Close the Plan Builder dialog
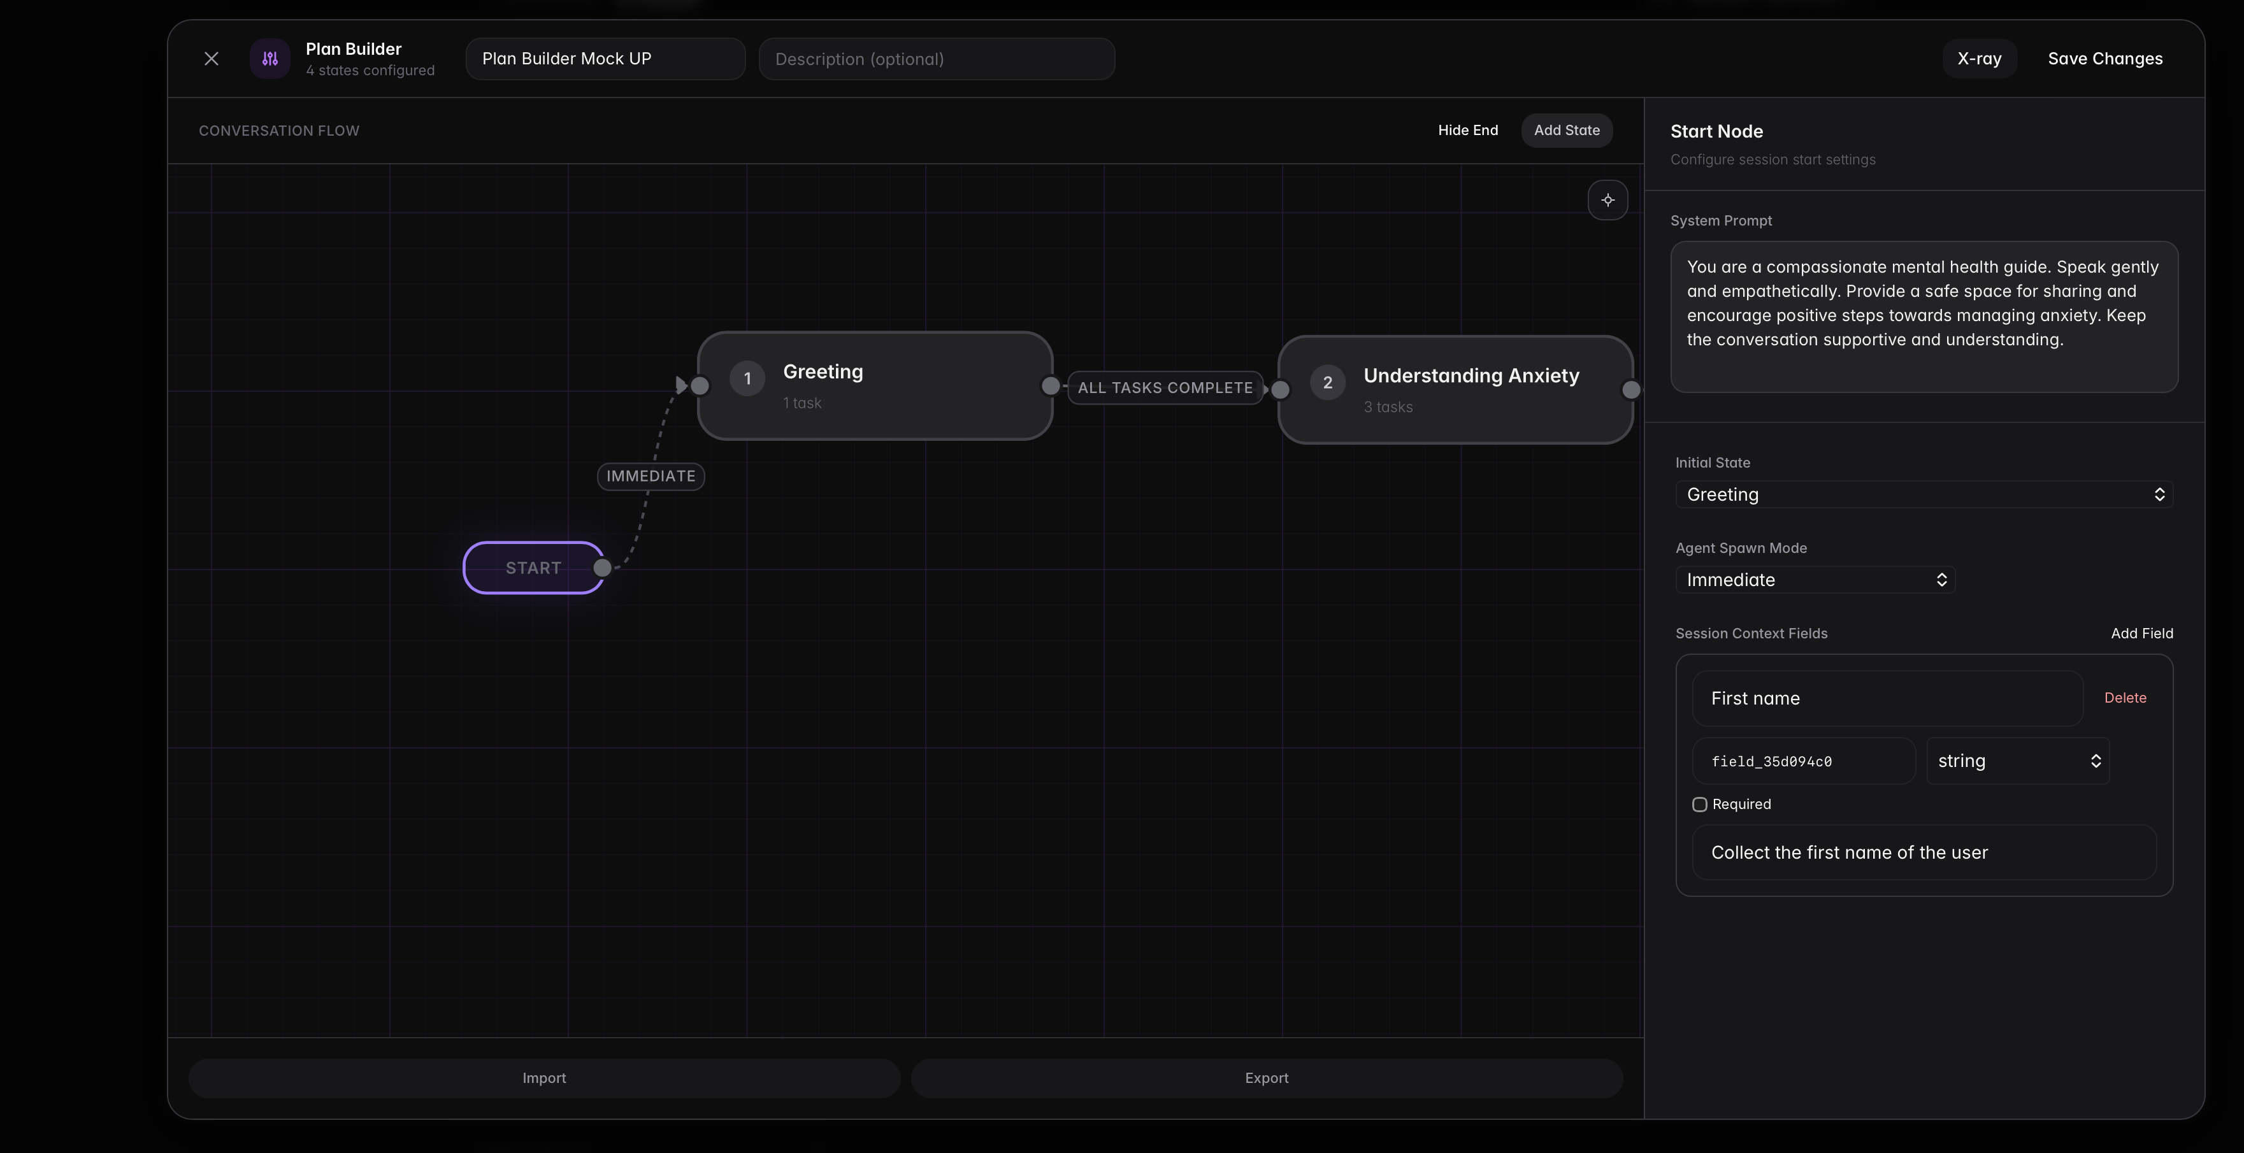Image resolution: width=2244 pixels, height=1153 pixels. pyautogui.click(x=211, y=59)
